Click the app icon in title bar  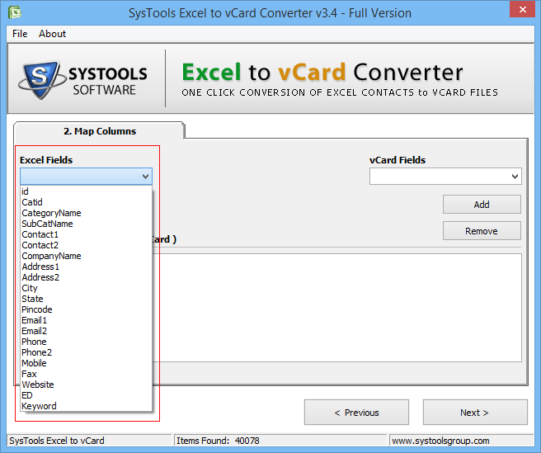tap(15, 12)
